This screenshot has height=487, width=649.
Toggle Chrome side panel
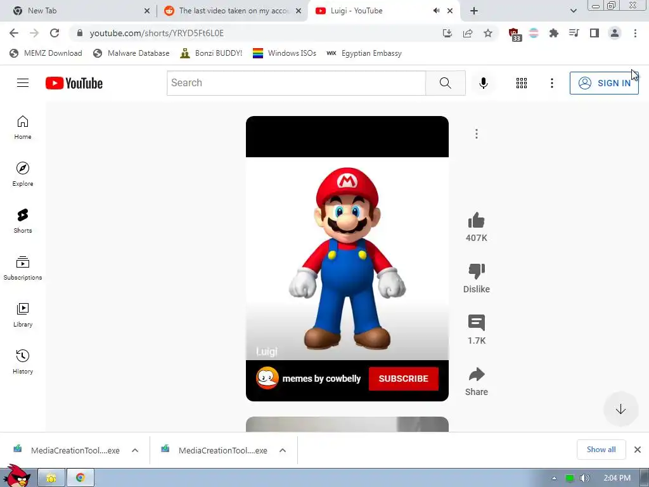click(x=594, y=33)
